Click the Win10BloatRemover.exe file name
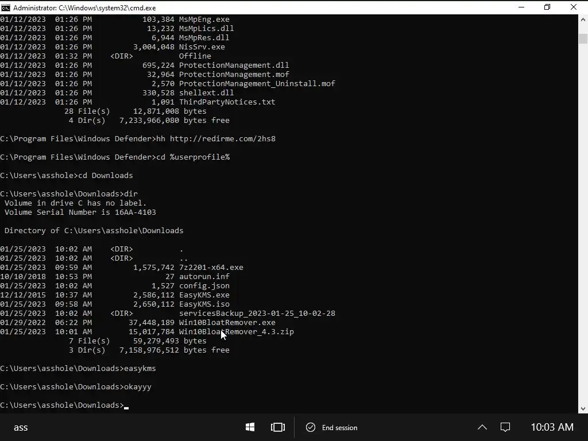Screen dimensions: 588x441 click(x=227, y=323)
